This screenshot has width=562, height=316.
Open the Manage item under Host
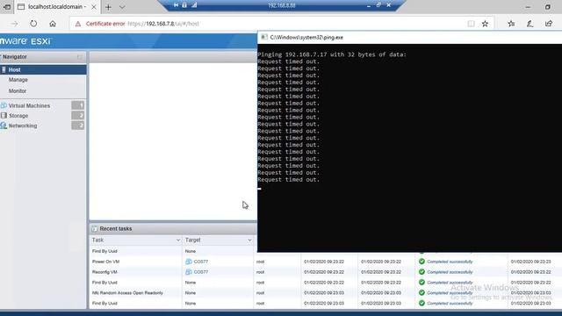[18, 80]
